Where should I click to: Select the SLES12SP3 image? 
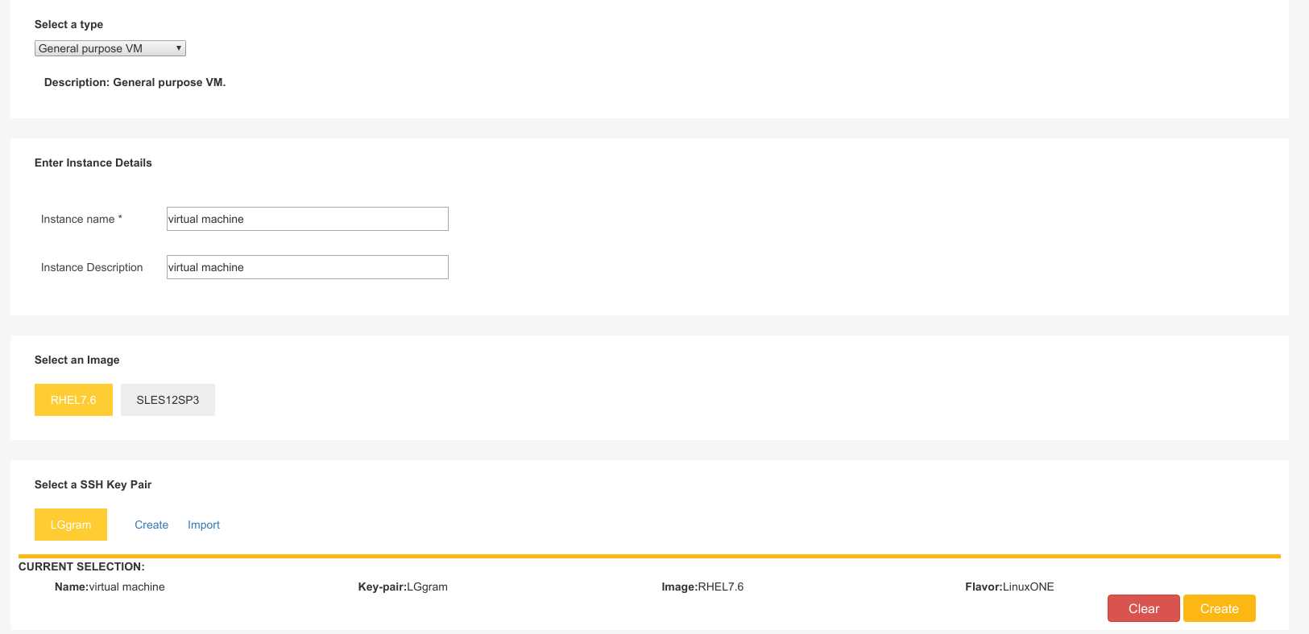(x=168, y=400)
